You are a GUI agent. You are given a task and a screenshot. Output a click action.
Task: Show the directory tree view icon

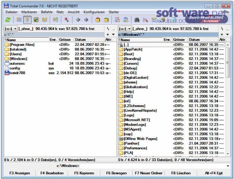[44, 20]
